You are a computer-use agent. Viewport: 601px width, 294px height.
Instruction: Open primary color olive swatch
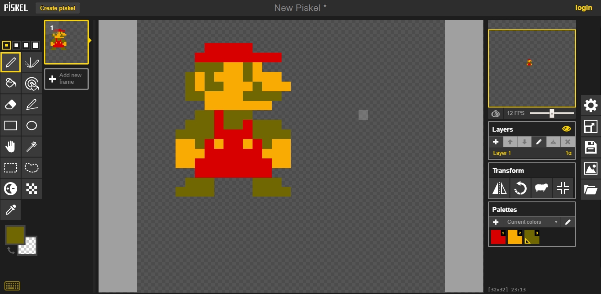click(x=15, y=235)
